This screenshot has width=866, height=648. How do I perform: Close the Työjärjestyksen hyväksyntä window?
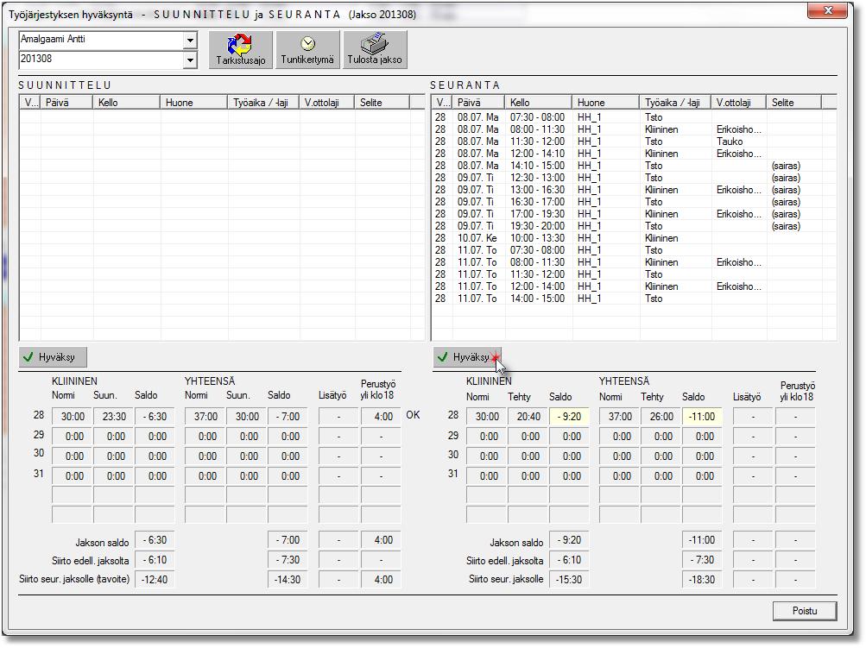tap(827, 10)
